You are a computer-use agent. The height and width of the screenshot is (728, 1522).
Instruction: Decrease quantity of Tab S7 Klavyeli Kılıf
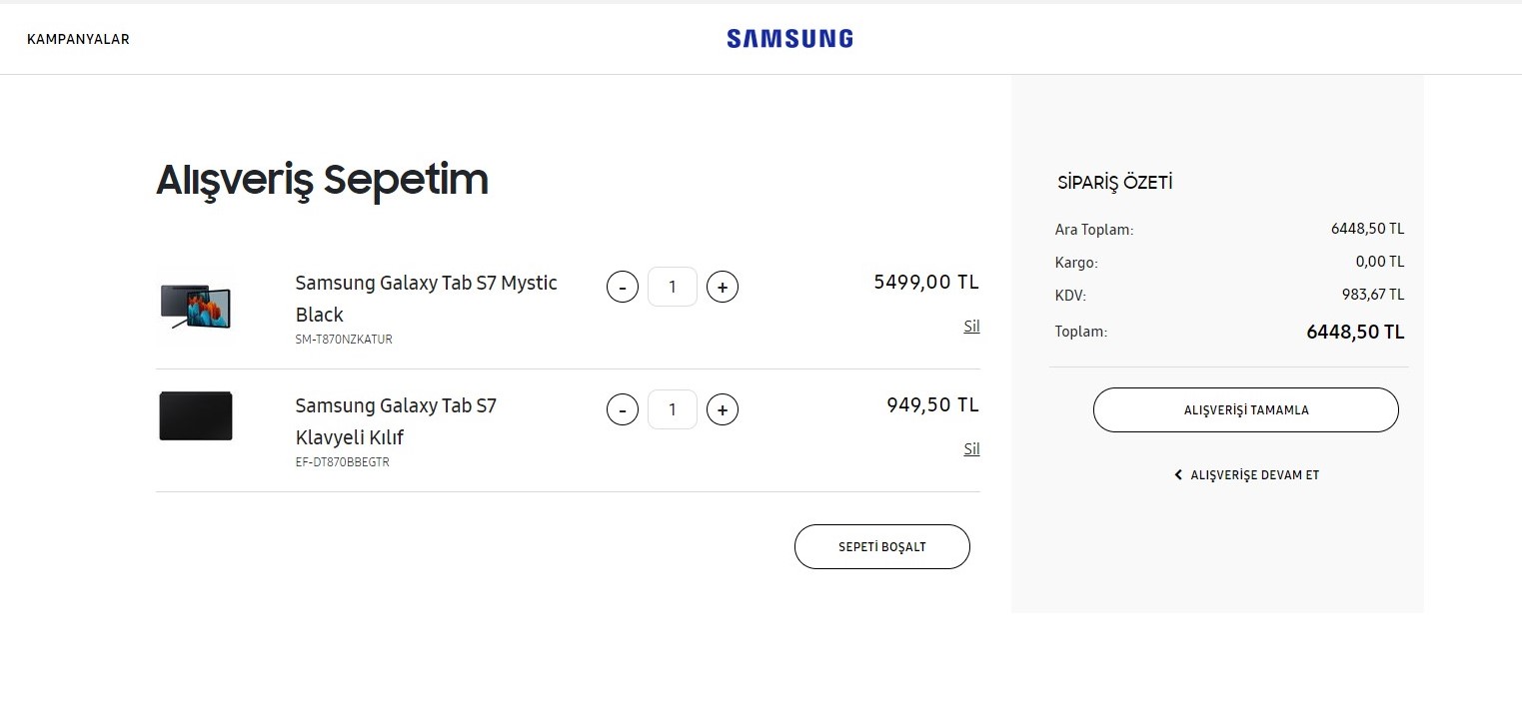click(x=623, y=409)
